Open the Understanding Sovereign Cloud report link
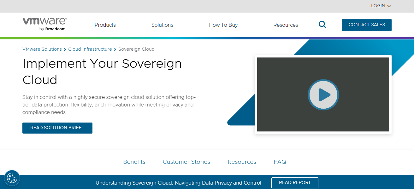The height and width of the screenshot is (189, 414). click(x=178, y=183)
